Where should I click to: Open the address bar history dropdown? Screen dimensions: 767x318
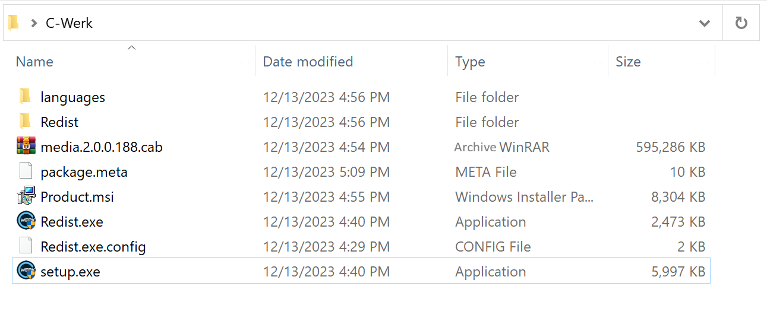705,23
